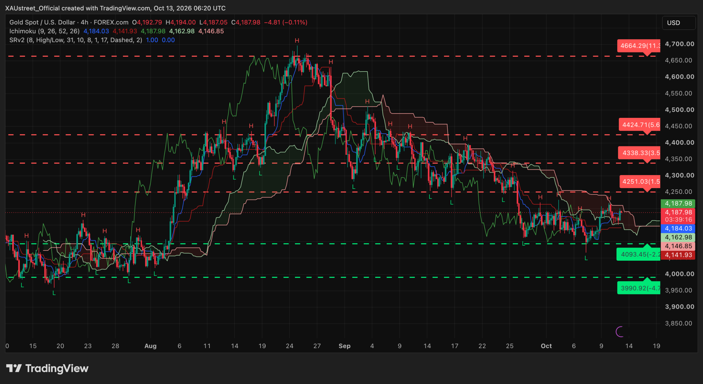Click the SRv2 value 0.00
The image size is (703, 384).
point(168,40)
